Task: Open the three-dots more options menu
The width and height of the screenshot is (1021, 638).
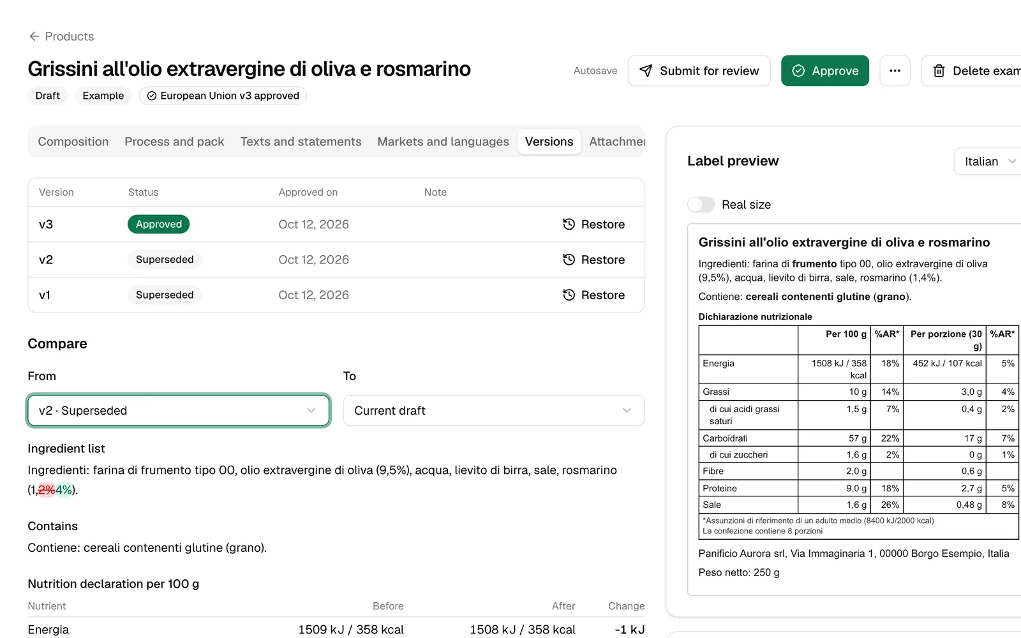Action: tap(895, 71)
